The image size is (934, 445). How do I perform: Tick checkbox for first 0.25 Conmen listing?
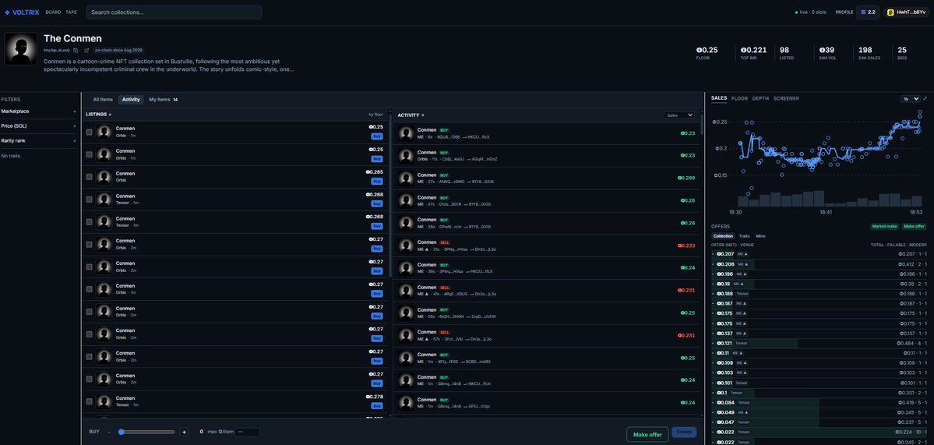(x=90, y=132)
